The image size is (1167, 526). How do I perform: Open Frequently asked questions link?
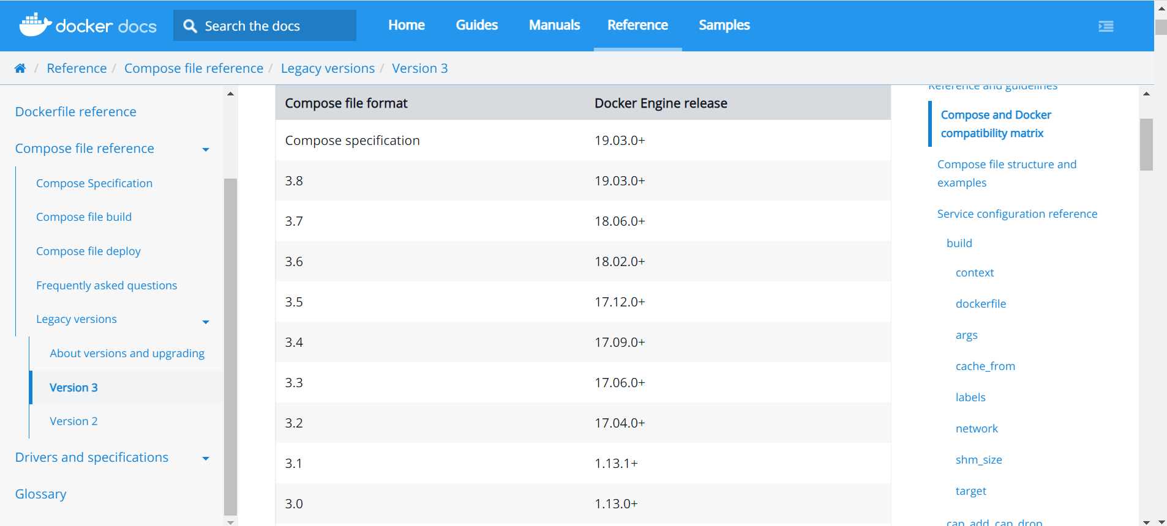(x=107, y=285)
